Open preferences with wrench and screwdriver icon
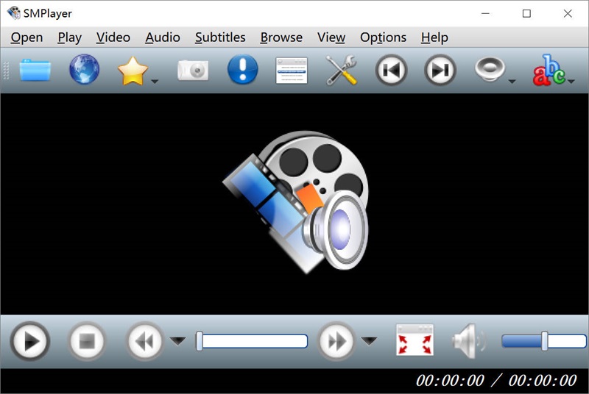Viewport: 589px width, 394px height. (342, 71)
